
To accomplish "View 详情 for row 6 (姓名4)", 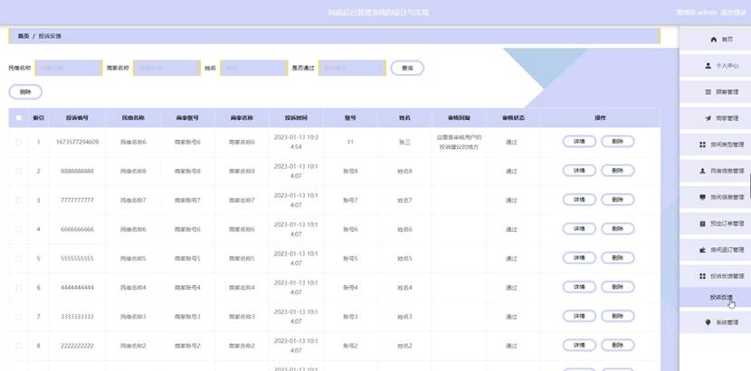I will [579, 287].
